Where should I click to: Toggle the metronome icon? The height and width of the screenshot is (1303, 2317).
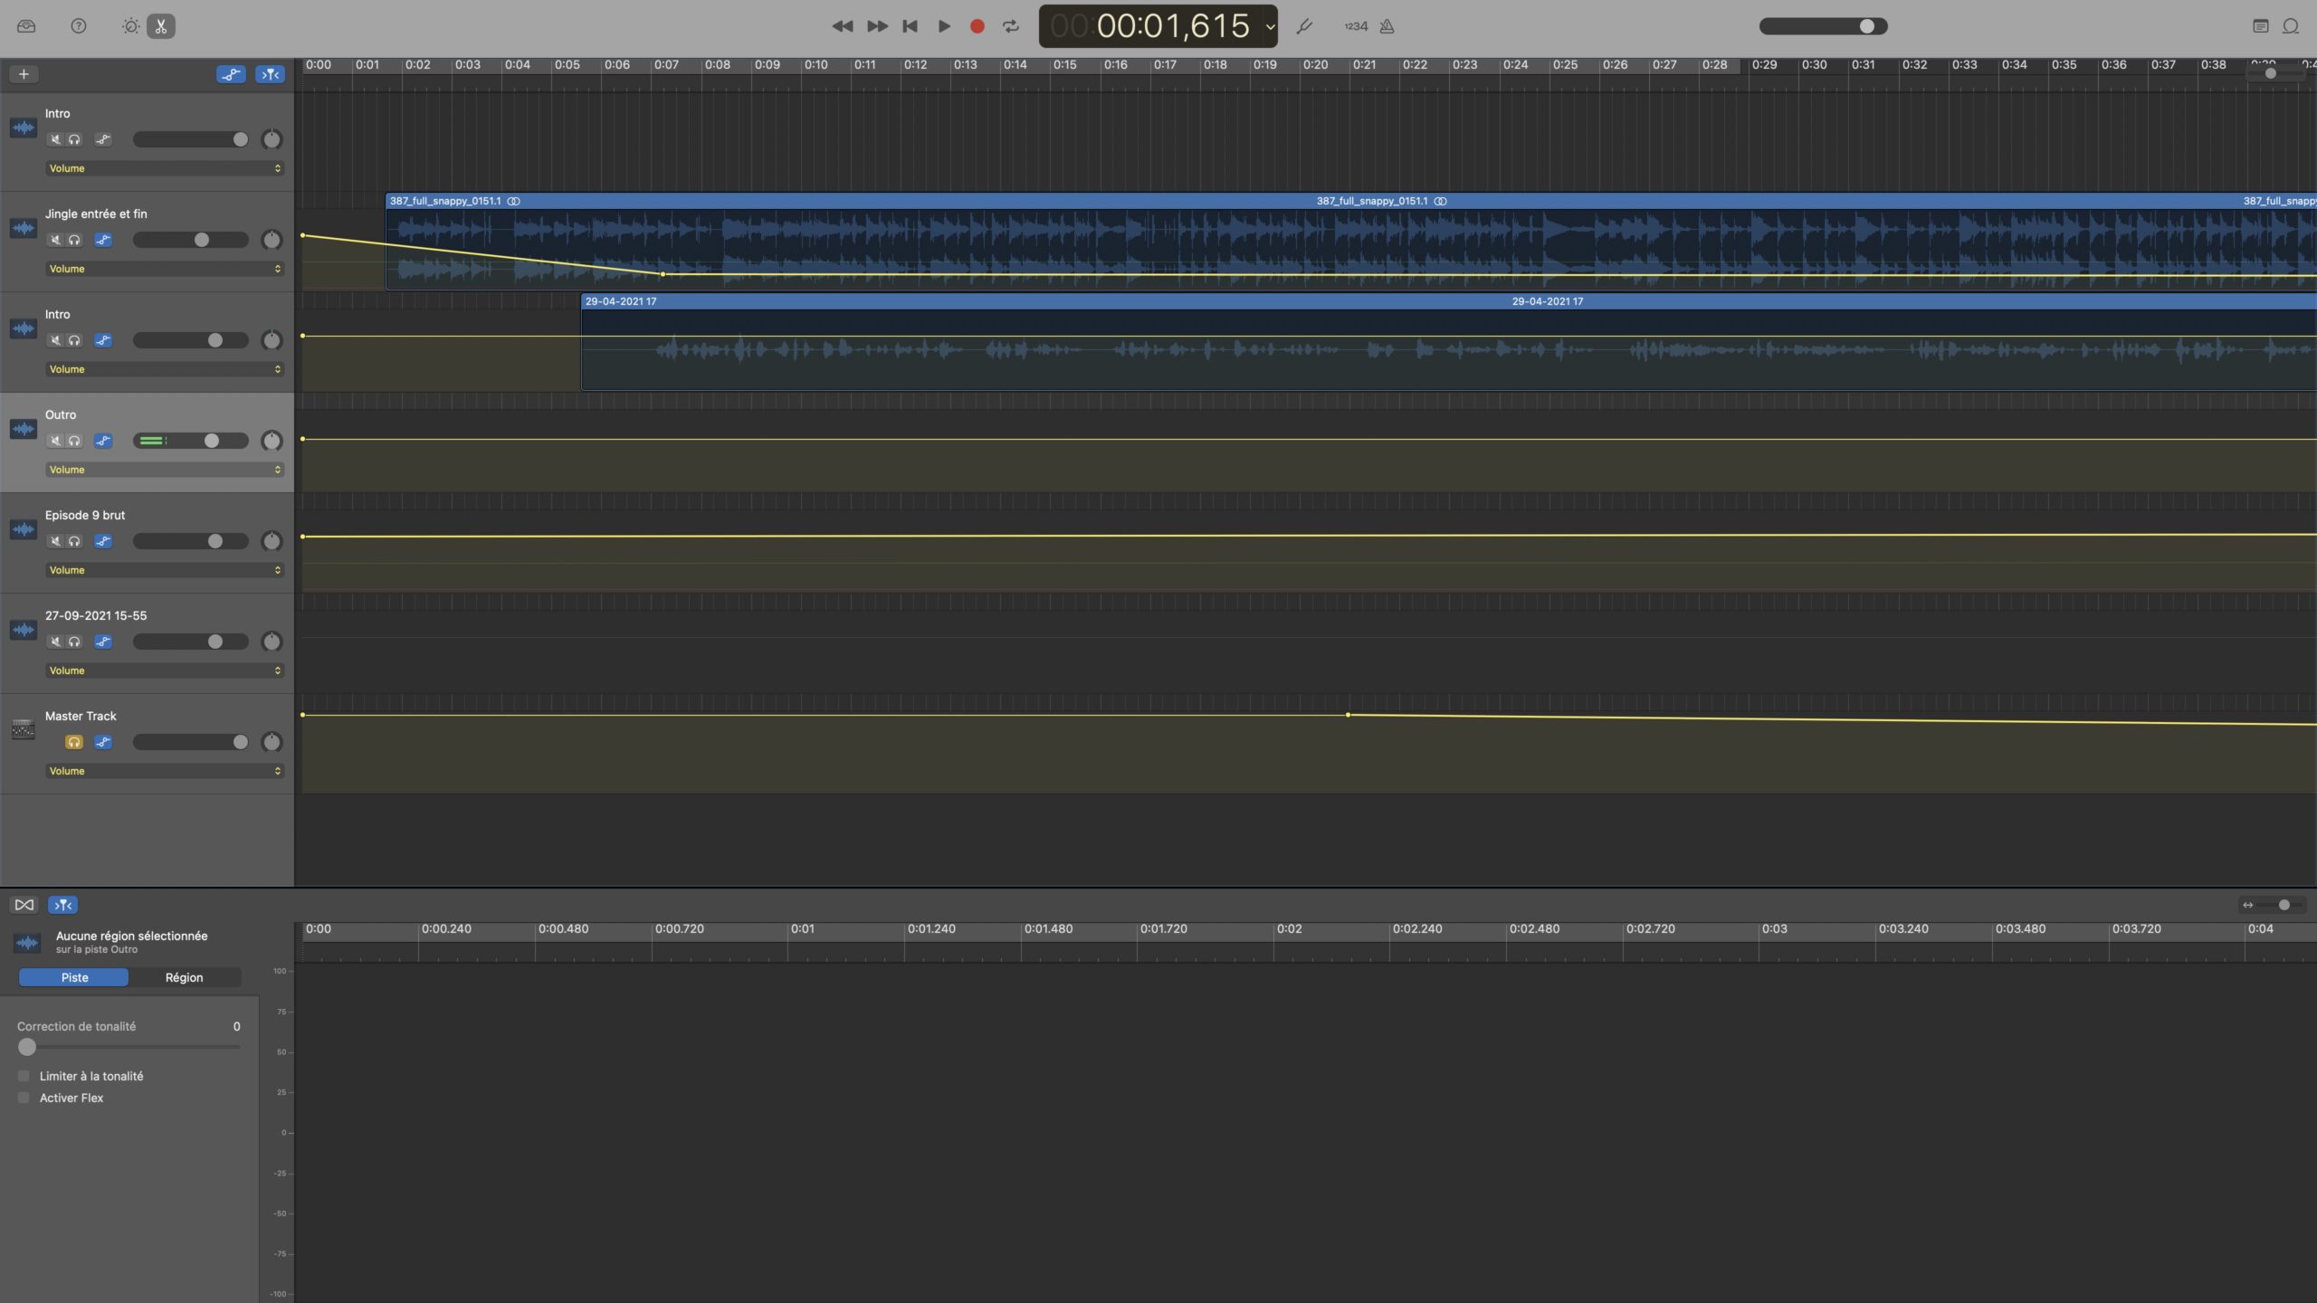[1387, 26]
